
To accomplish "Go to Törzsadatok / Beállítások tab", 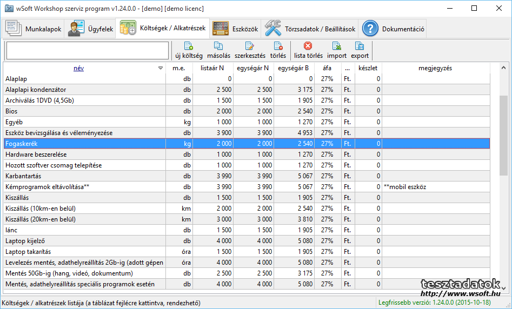I will 310,29.
